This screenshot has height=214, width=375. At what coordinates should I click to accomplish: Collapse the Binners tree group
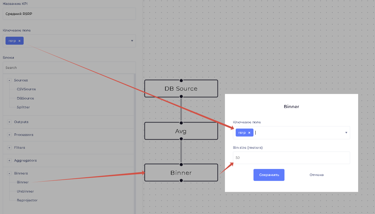coord(9,173)
